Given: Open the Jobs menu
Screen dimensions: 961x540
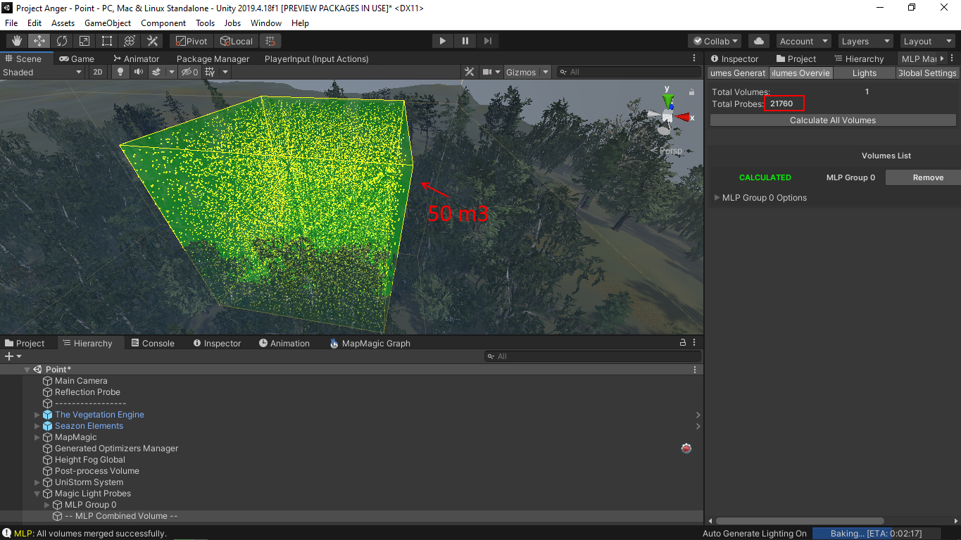Looking at the screenshot, I should (x=232, y=23).
